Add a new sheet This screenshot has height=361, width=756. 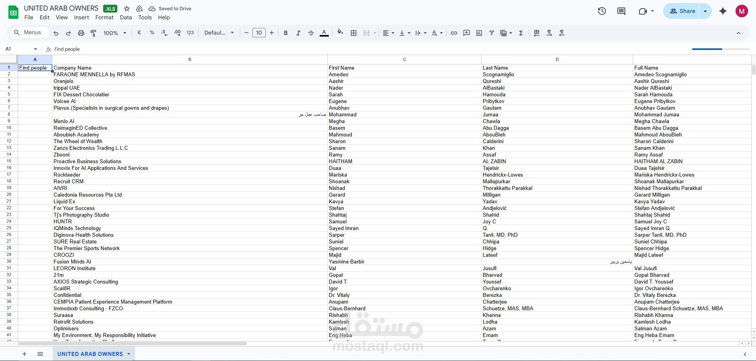click(x=24, y=354)
